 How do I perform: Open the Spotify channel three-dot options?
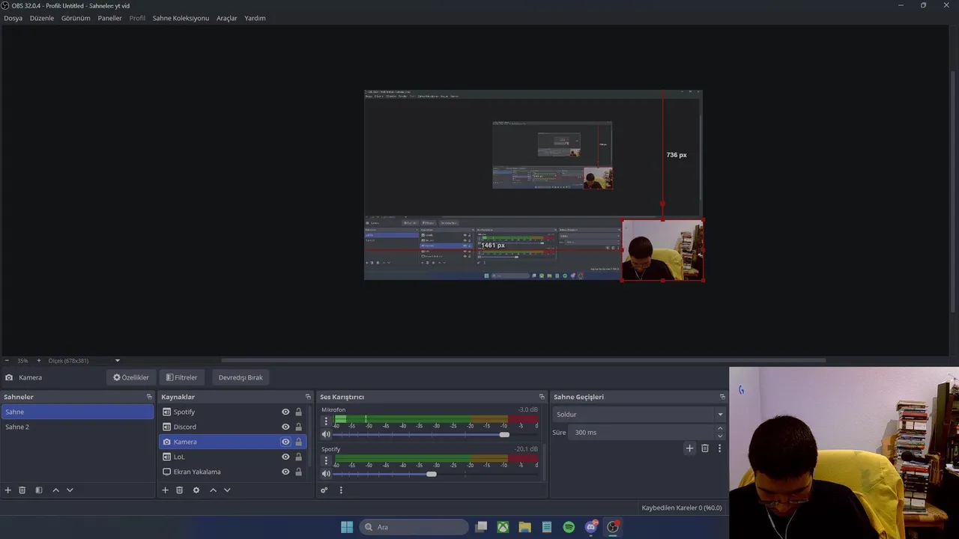pyautogui.click(x=326, y=460)
